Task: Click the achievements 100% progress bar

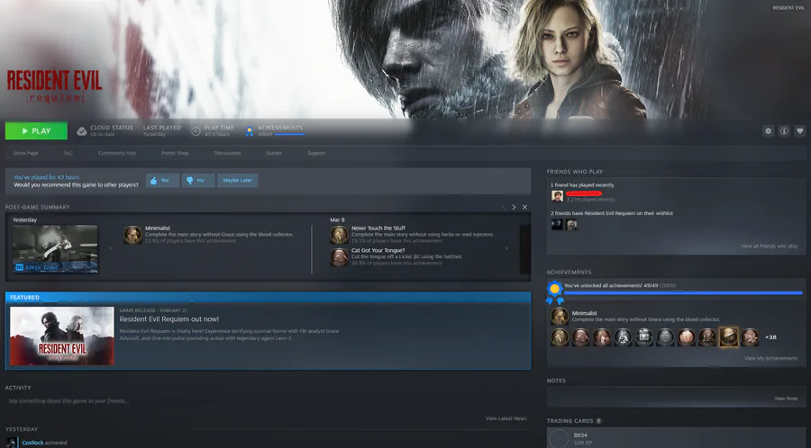Action: click(x=683, y=293)
